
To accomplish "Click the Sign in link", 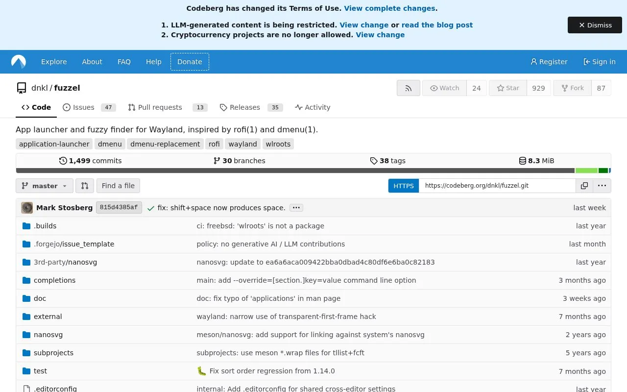I will 600,62.
